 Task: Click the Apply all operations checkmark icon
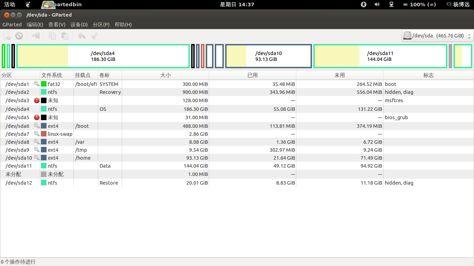coord(94,35)
